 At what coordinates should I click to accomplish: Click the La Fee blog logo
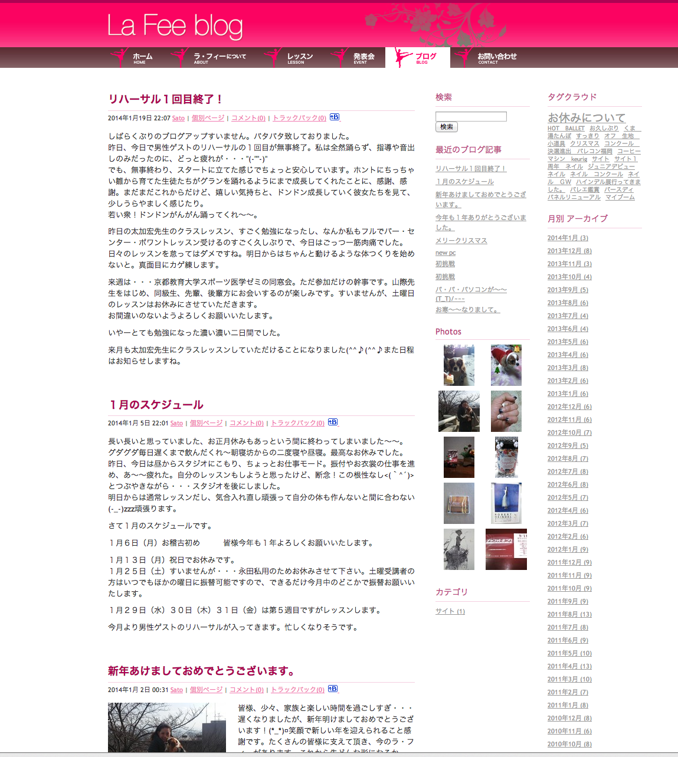click(x=175, y=26)
